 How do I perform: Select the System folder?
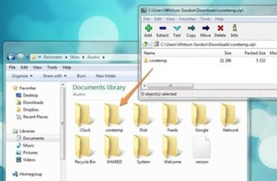(143, 150)
